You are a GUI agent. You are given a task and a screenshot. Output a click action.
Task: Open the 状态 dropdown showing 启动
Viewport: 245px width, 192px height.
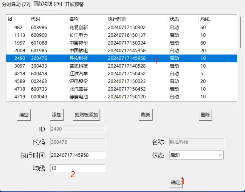[196, 155]
